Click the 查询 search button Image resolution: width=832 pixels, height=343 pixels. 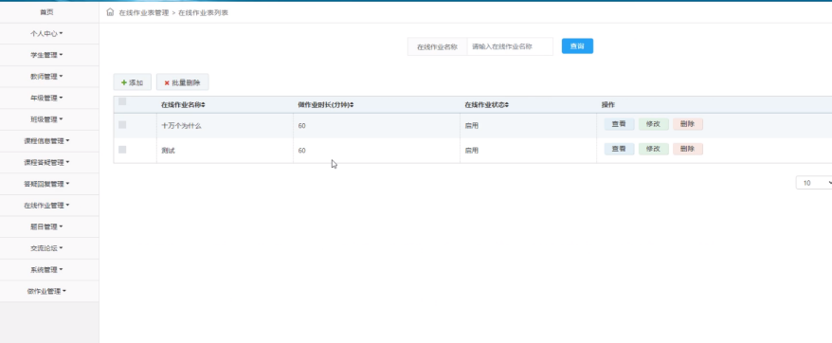click(x=577, y=46)
